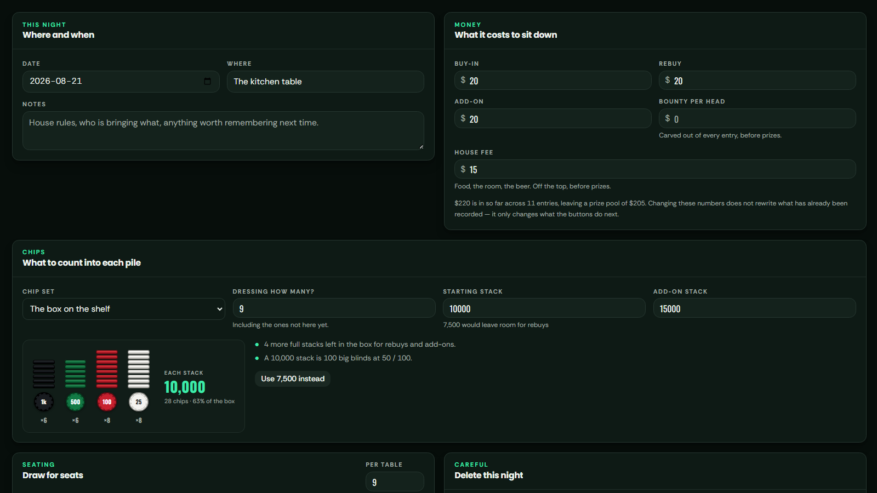Click the Including the ones not here hint

(281, 325)
